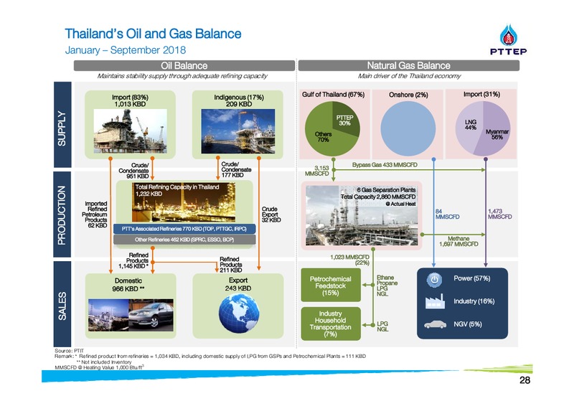Click the 1,023 MMSCFD (22%) label
Image resolution: width=574 pixels, height=406 pixels.
click(x=349, y=260)
